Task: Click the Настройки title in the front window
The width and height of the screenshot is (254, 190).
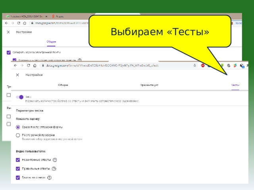Action: 34,75
